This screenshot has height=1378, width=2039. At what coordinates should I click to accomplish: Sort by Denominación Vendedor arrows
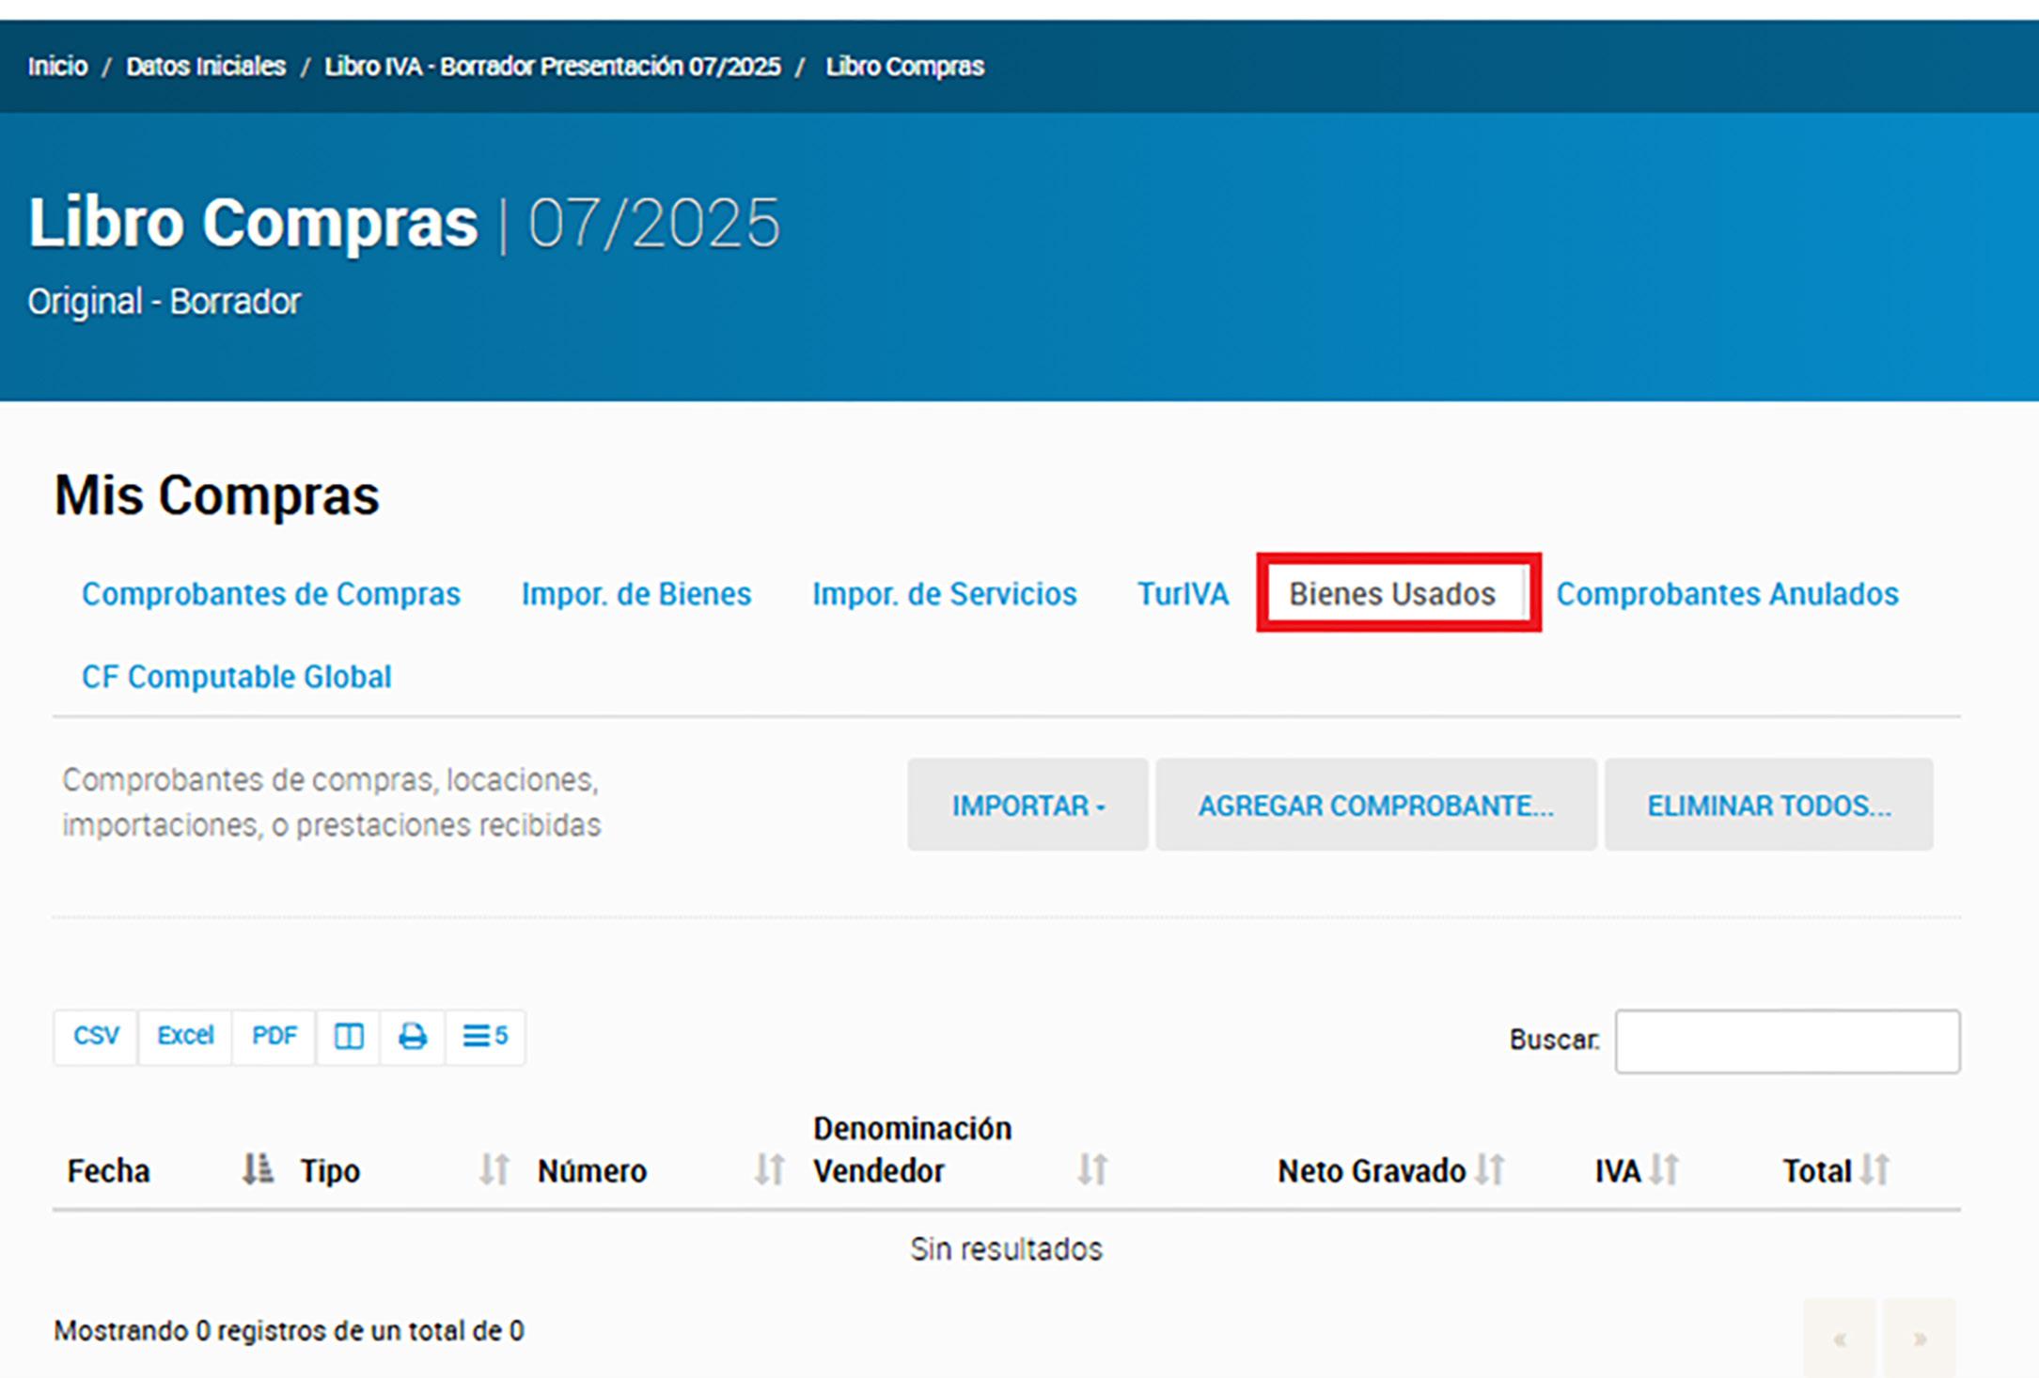point(1092,1170)
